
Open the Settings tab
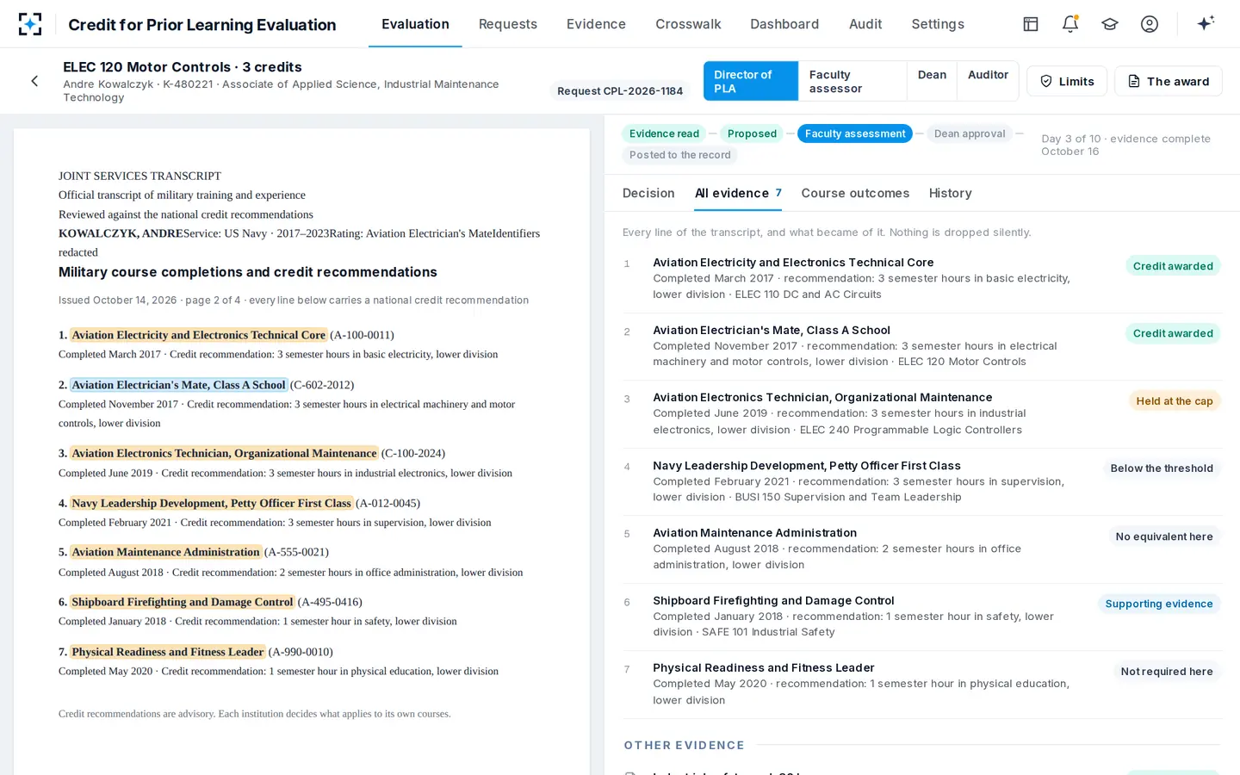pyautogui.click(x=938, y=24)
